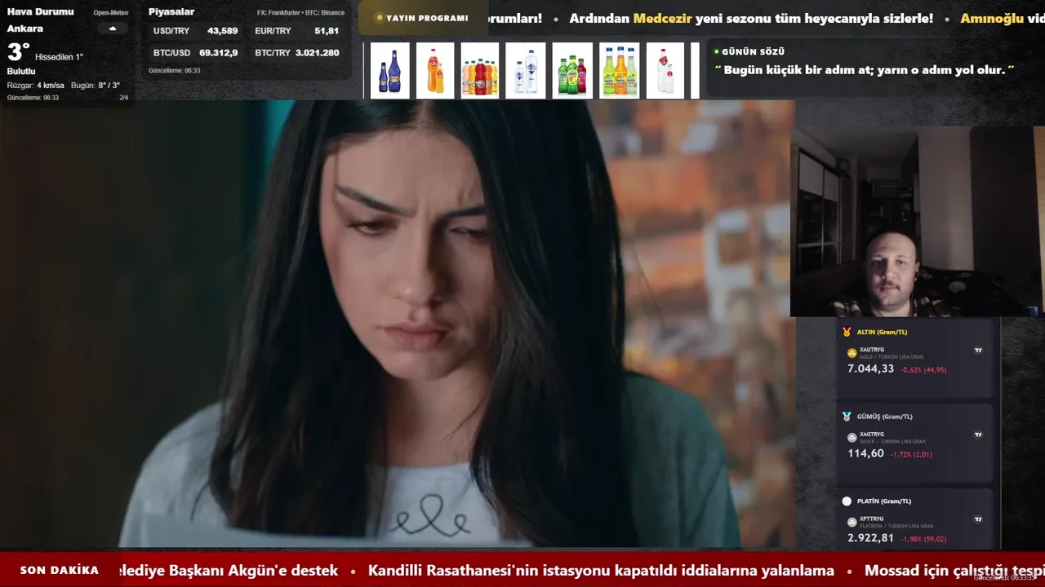Click the XAGTRYG silver symbol icon
This screenshot has width=1045, height=587.
coord(852,438)
